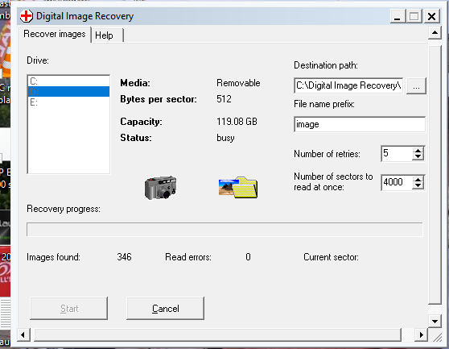
Task: Click the horizontal scrollbar right arrow
Action: [x=421, y=334]
